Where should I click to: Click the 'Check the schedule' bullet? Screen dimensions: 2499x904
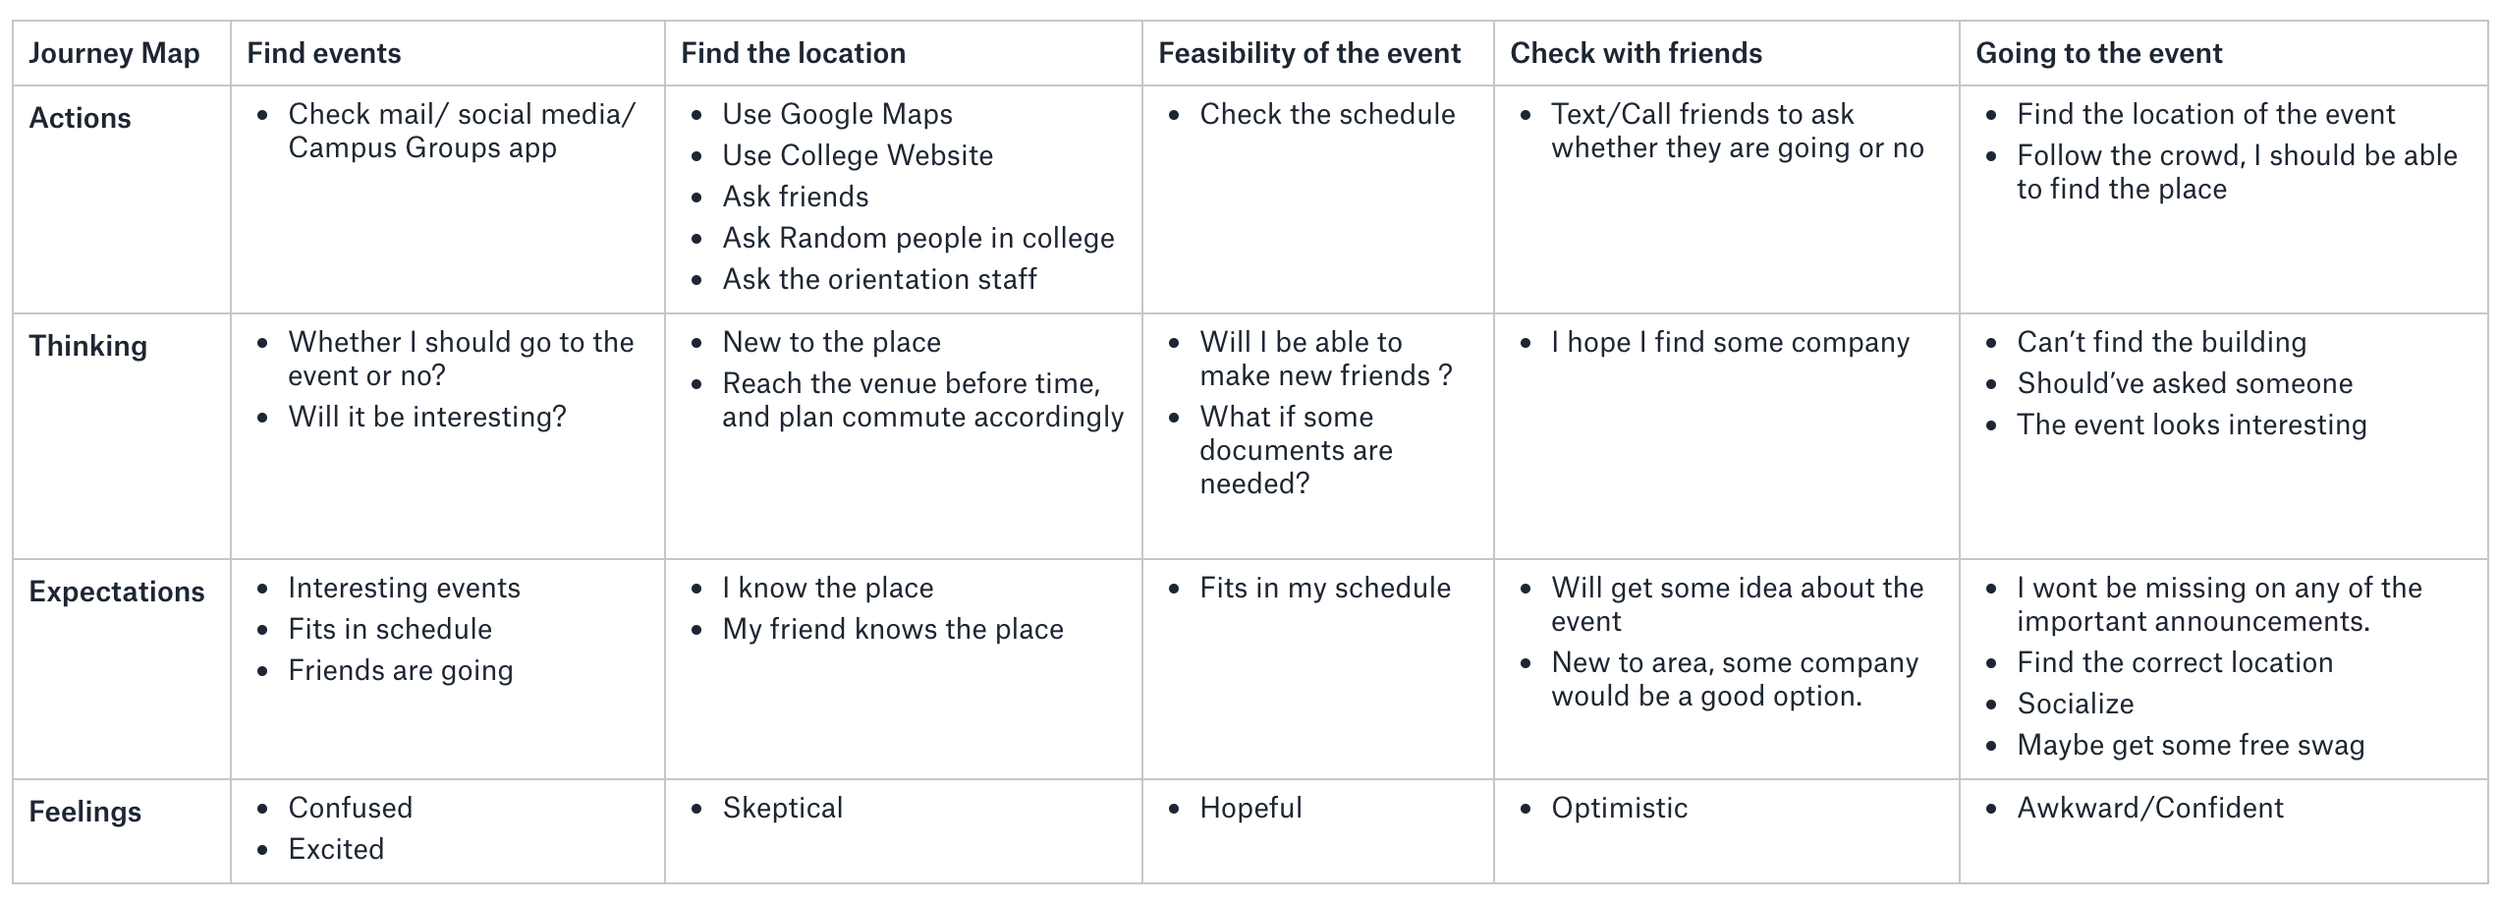click(x=1328, y=114)
